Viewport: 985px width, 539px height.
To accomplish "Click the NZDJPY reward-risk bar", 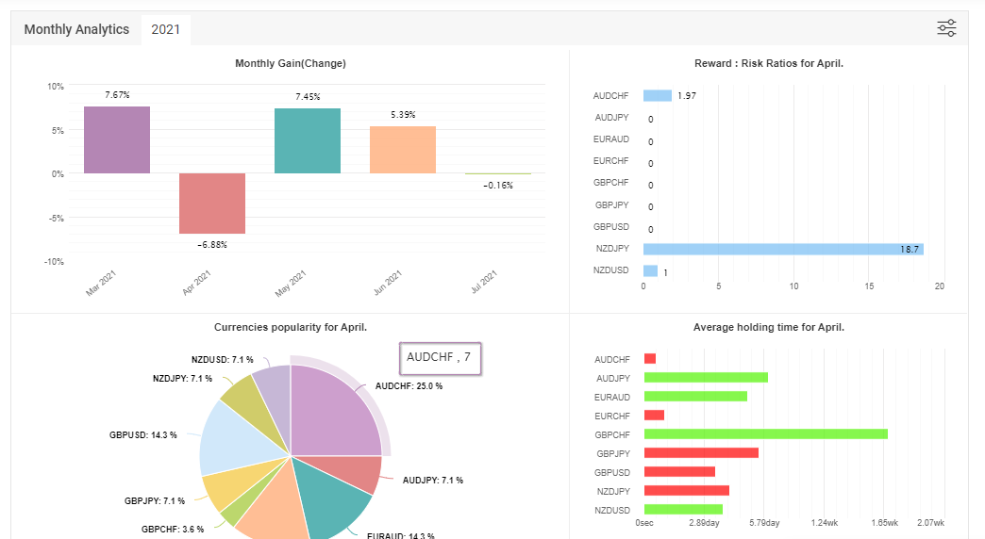I will coord(782,249).
